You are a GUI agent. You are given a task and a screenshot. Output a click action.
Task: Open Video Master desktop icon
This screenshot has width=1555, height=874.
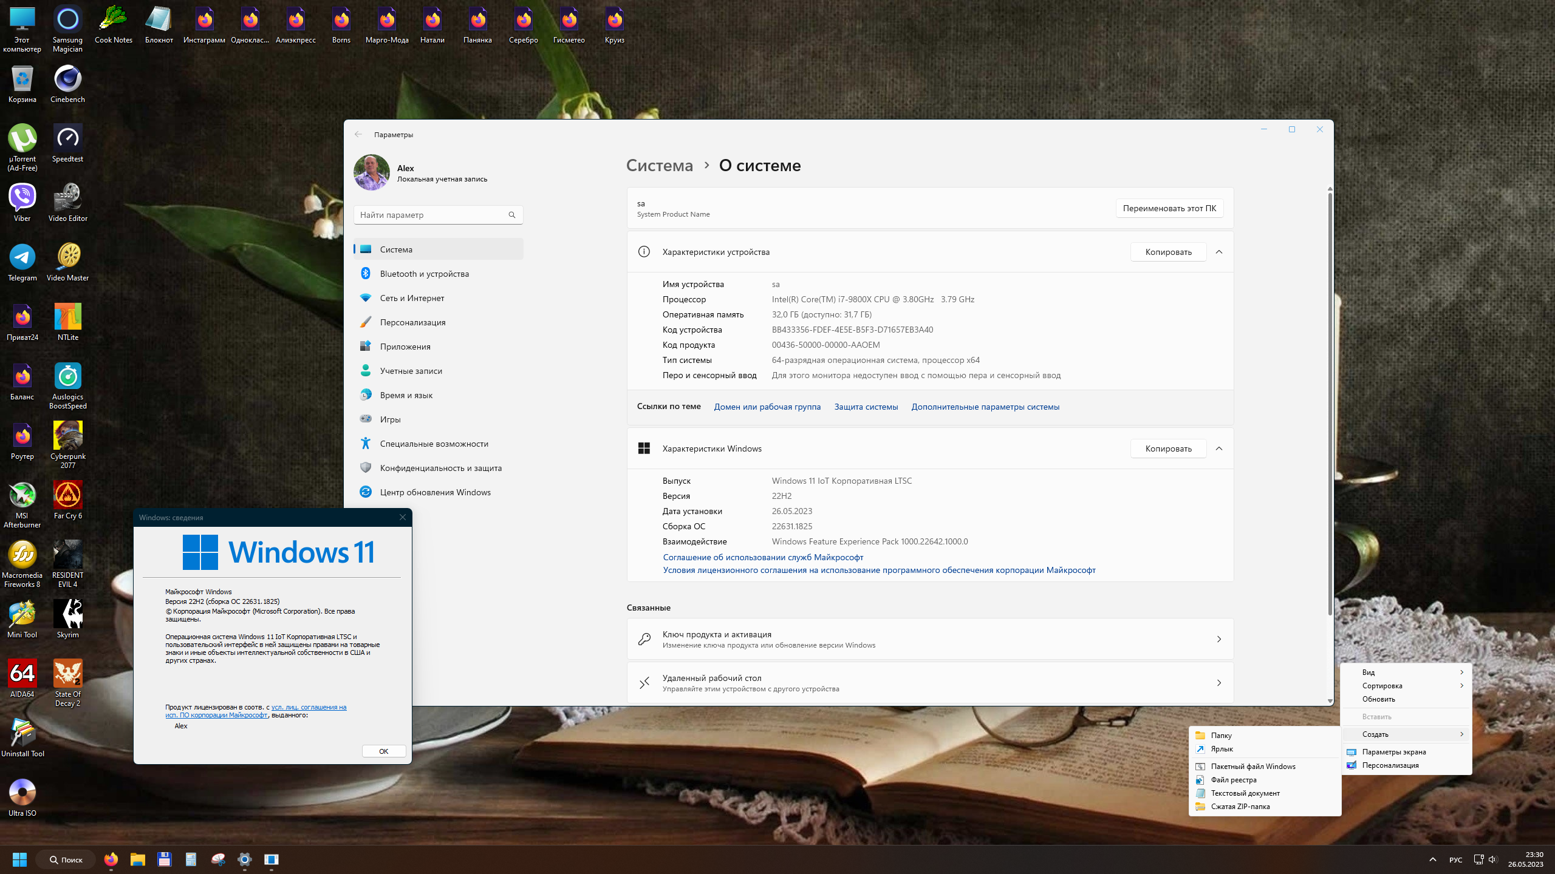[67, 263]
